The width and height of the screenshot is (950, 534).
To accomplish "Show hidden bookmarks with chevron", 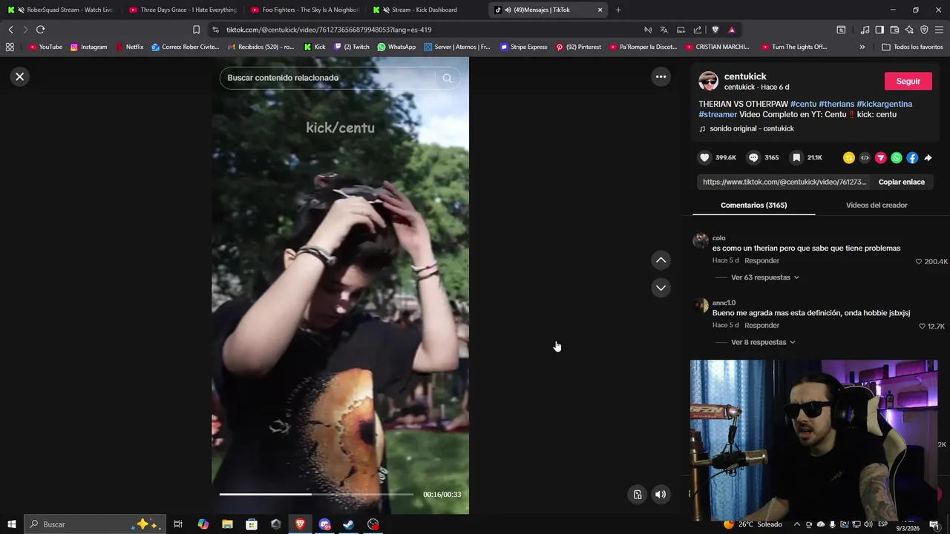I will tap(862, 47).
